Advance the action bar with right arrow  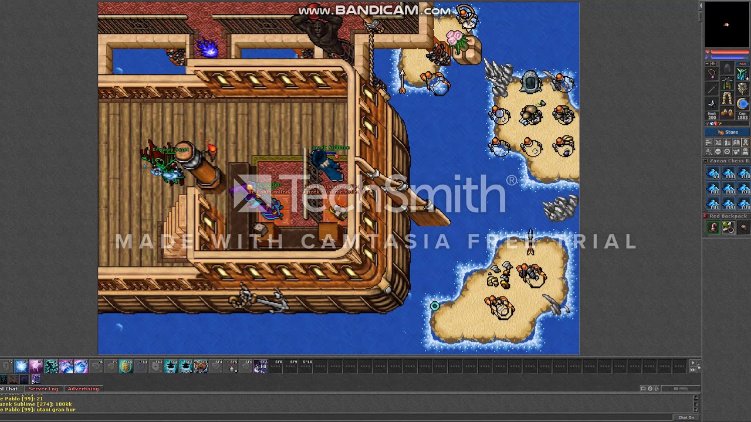click(693, 363)
